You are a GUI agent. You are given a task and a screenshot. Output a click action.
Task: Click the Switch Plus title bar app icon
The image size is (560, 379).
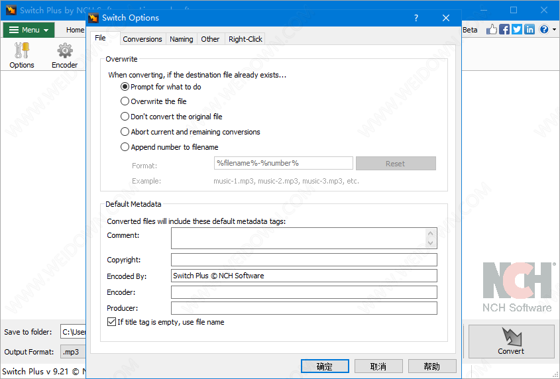pyautogui.click(x=11, y=10)
